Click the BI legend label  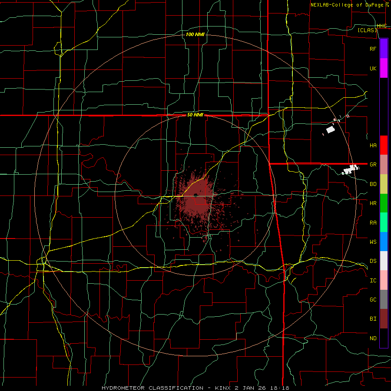tap(373, 319)
